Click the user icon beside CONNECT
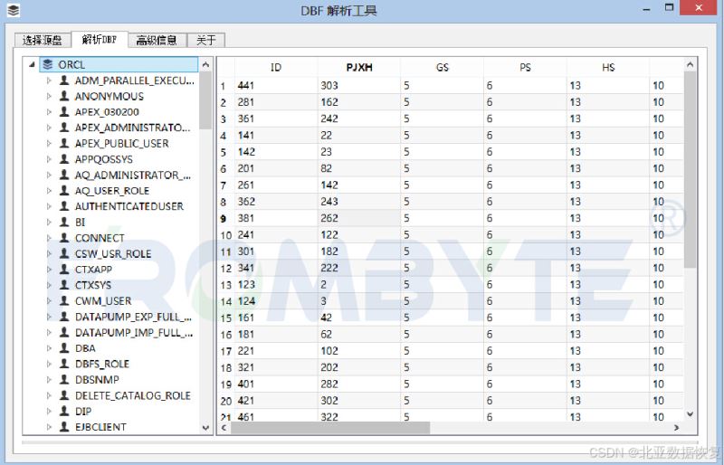The image size is (724, 465). (x=64, y=238)
